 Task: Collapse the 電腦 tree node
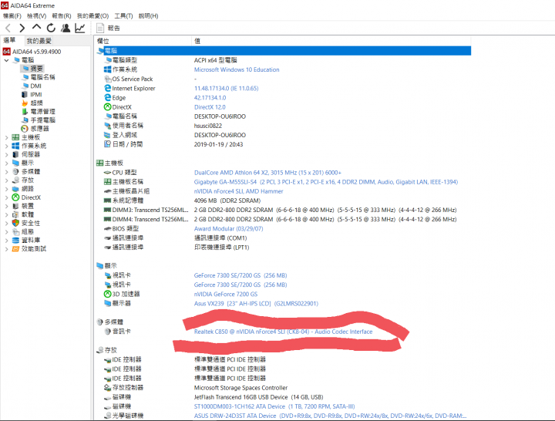pos(6,60)
